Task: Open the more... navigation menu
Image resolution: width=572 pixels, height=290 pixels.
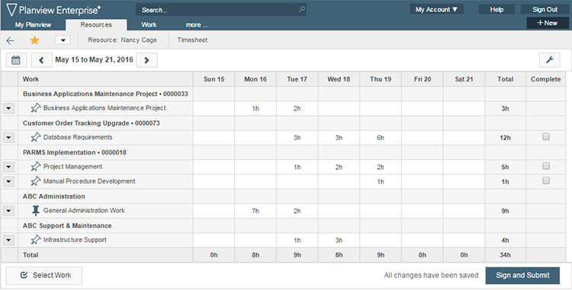Action: [197, 25]
